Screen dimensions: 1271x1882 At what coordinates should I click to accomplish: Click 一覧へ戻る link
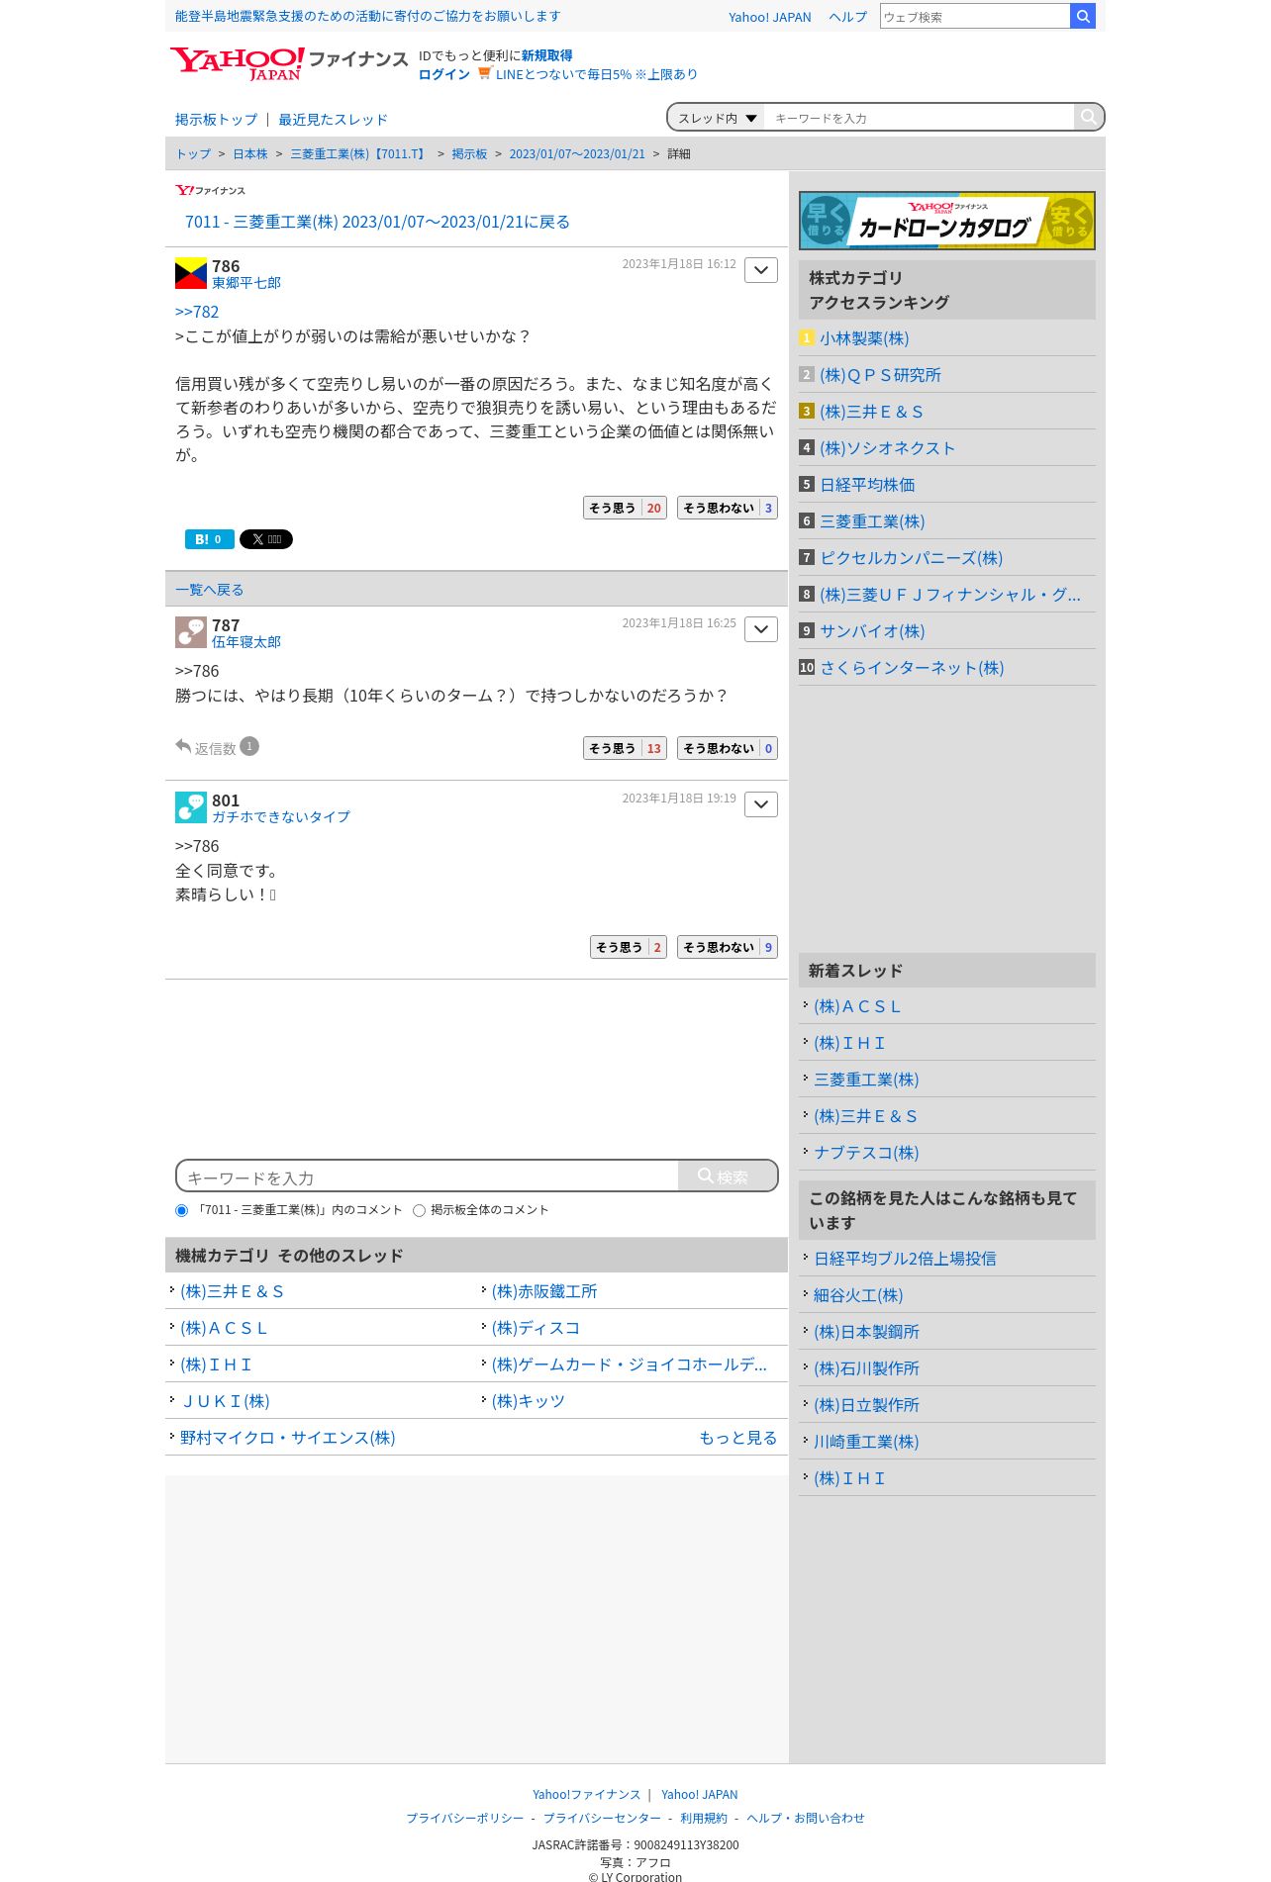(x=209, y=590)
